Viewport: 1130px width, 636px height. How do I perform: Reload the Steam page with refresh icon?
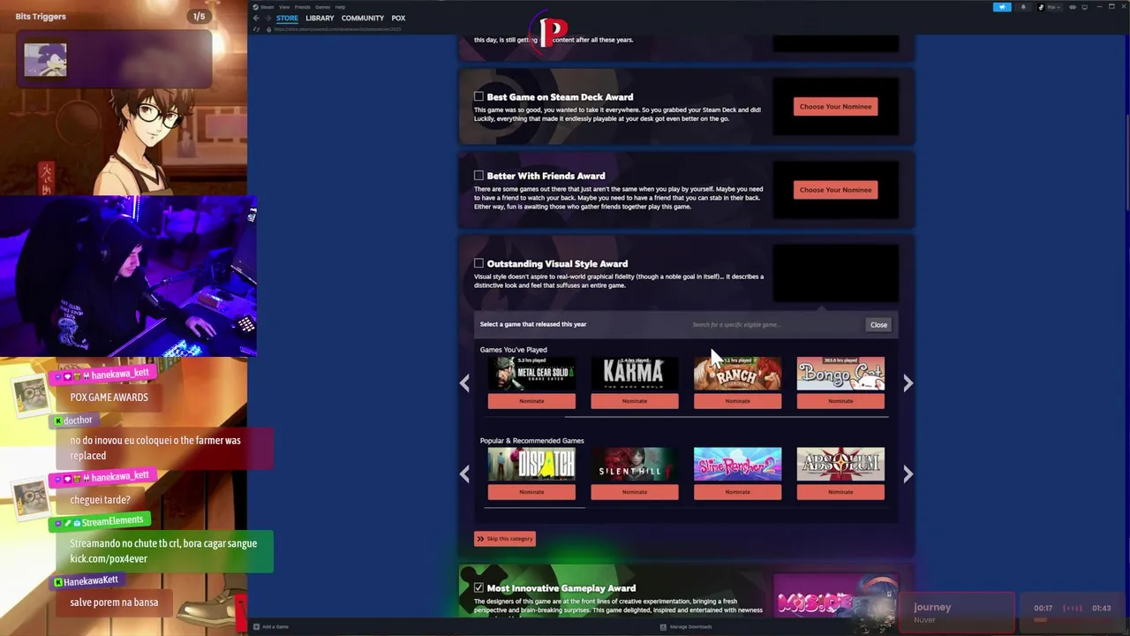[x=257, y=29]
